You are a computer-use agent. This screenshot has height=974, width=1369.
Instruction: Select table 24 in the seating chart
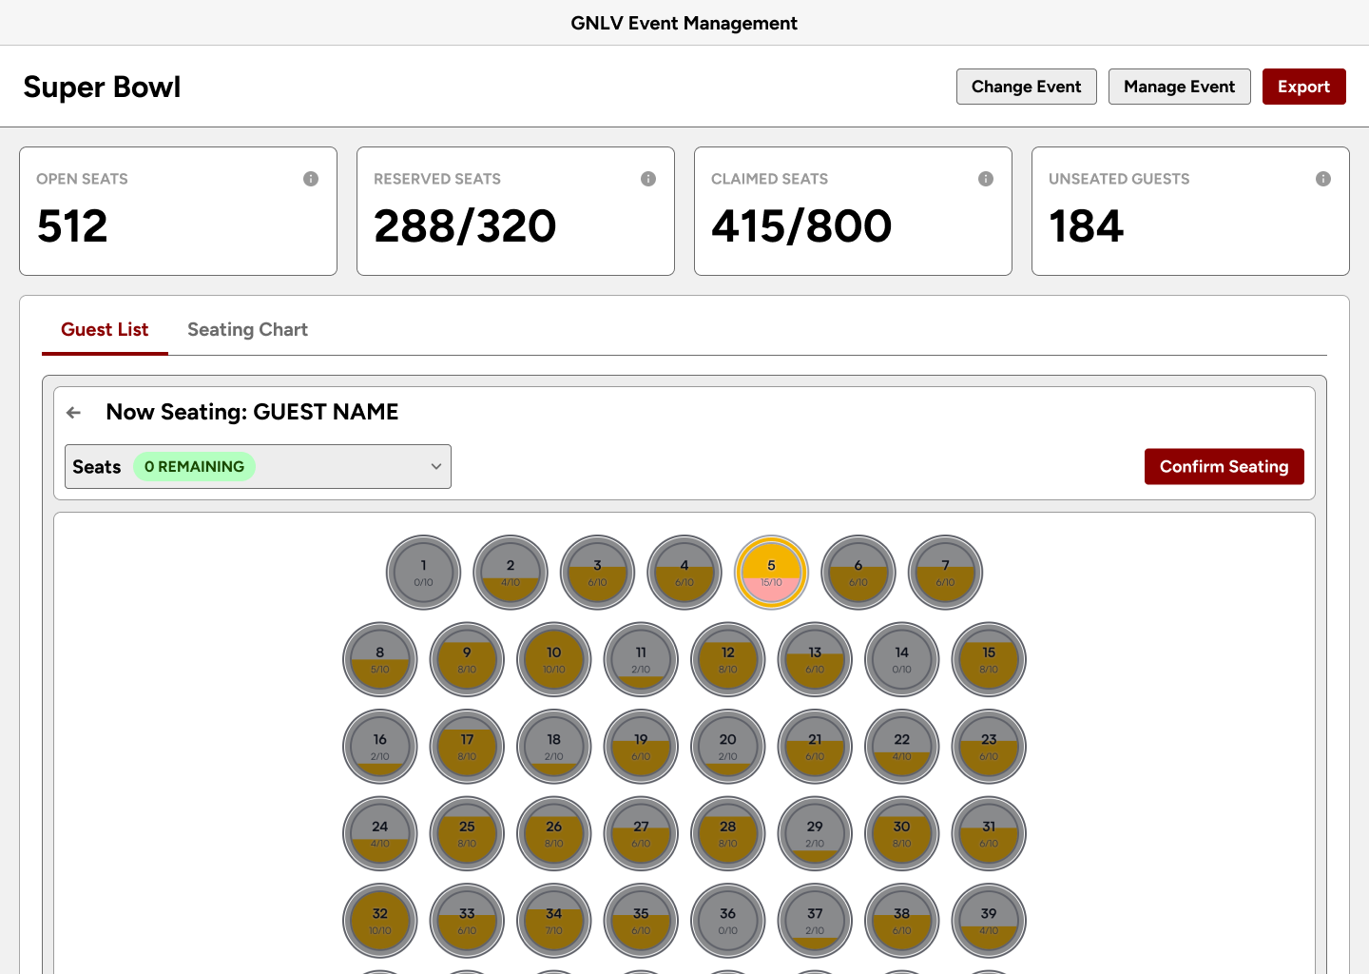(x=380, y=834)
